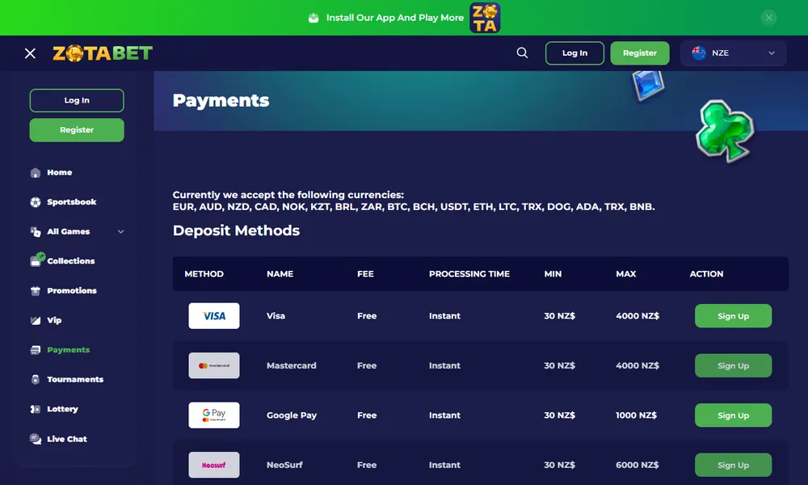This screenshot has height=485, width=808.
Task: Click Log In in the top header
Action: (x=574, y=53)
